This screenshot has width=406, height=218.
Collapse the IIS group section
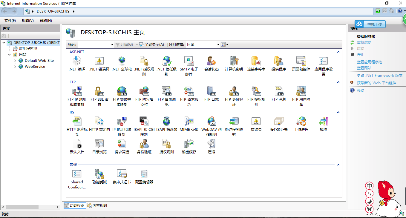tap(338, 112)
